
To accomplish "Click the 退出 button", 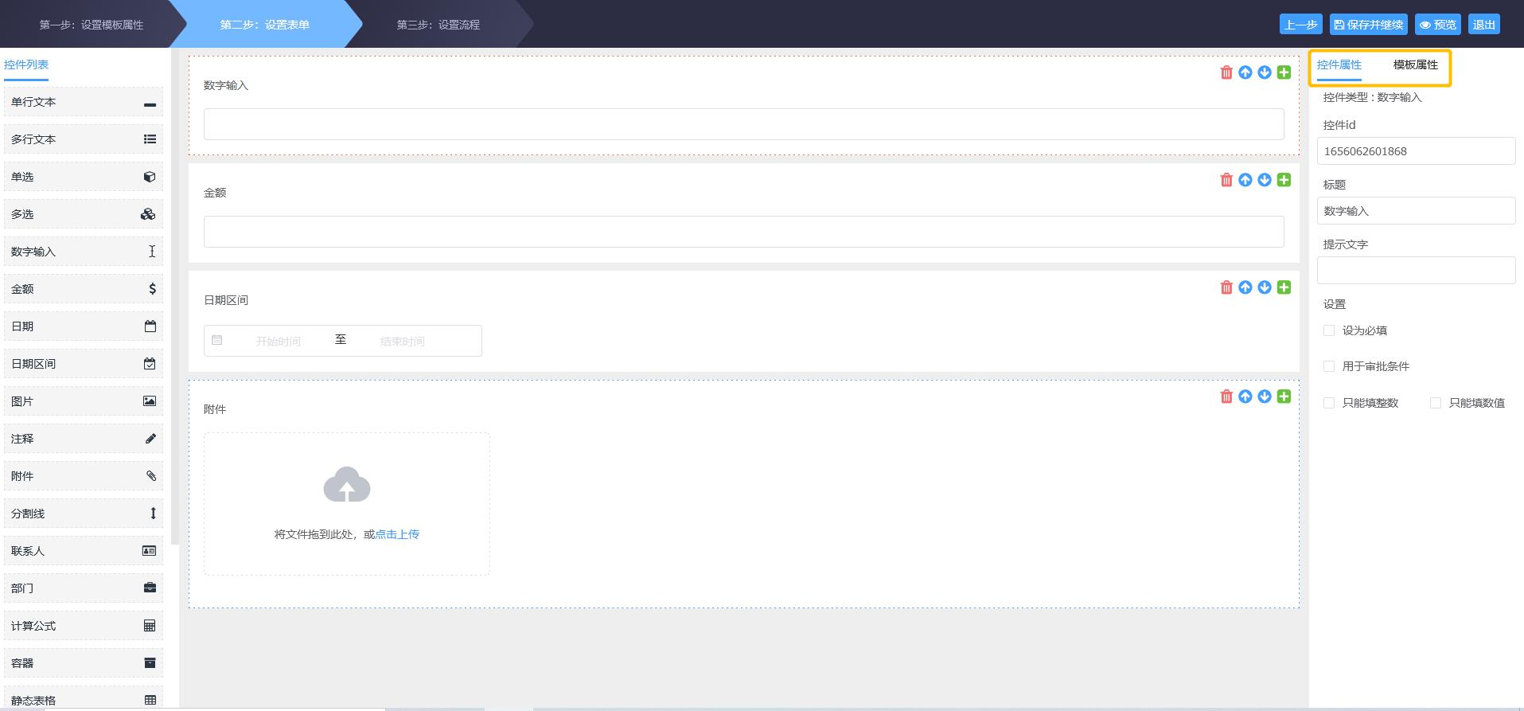I will (x=1483, y=25).
